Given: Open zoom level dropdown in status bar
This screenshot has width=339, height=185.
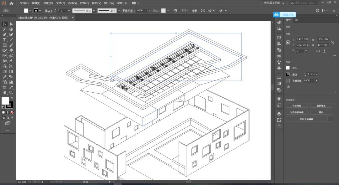Looking at the screenshot, I should [x=30, y=182].
